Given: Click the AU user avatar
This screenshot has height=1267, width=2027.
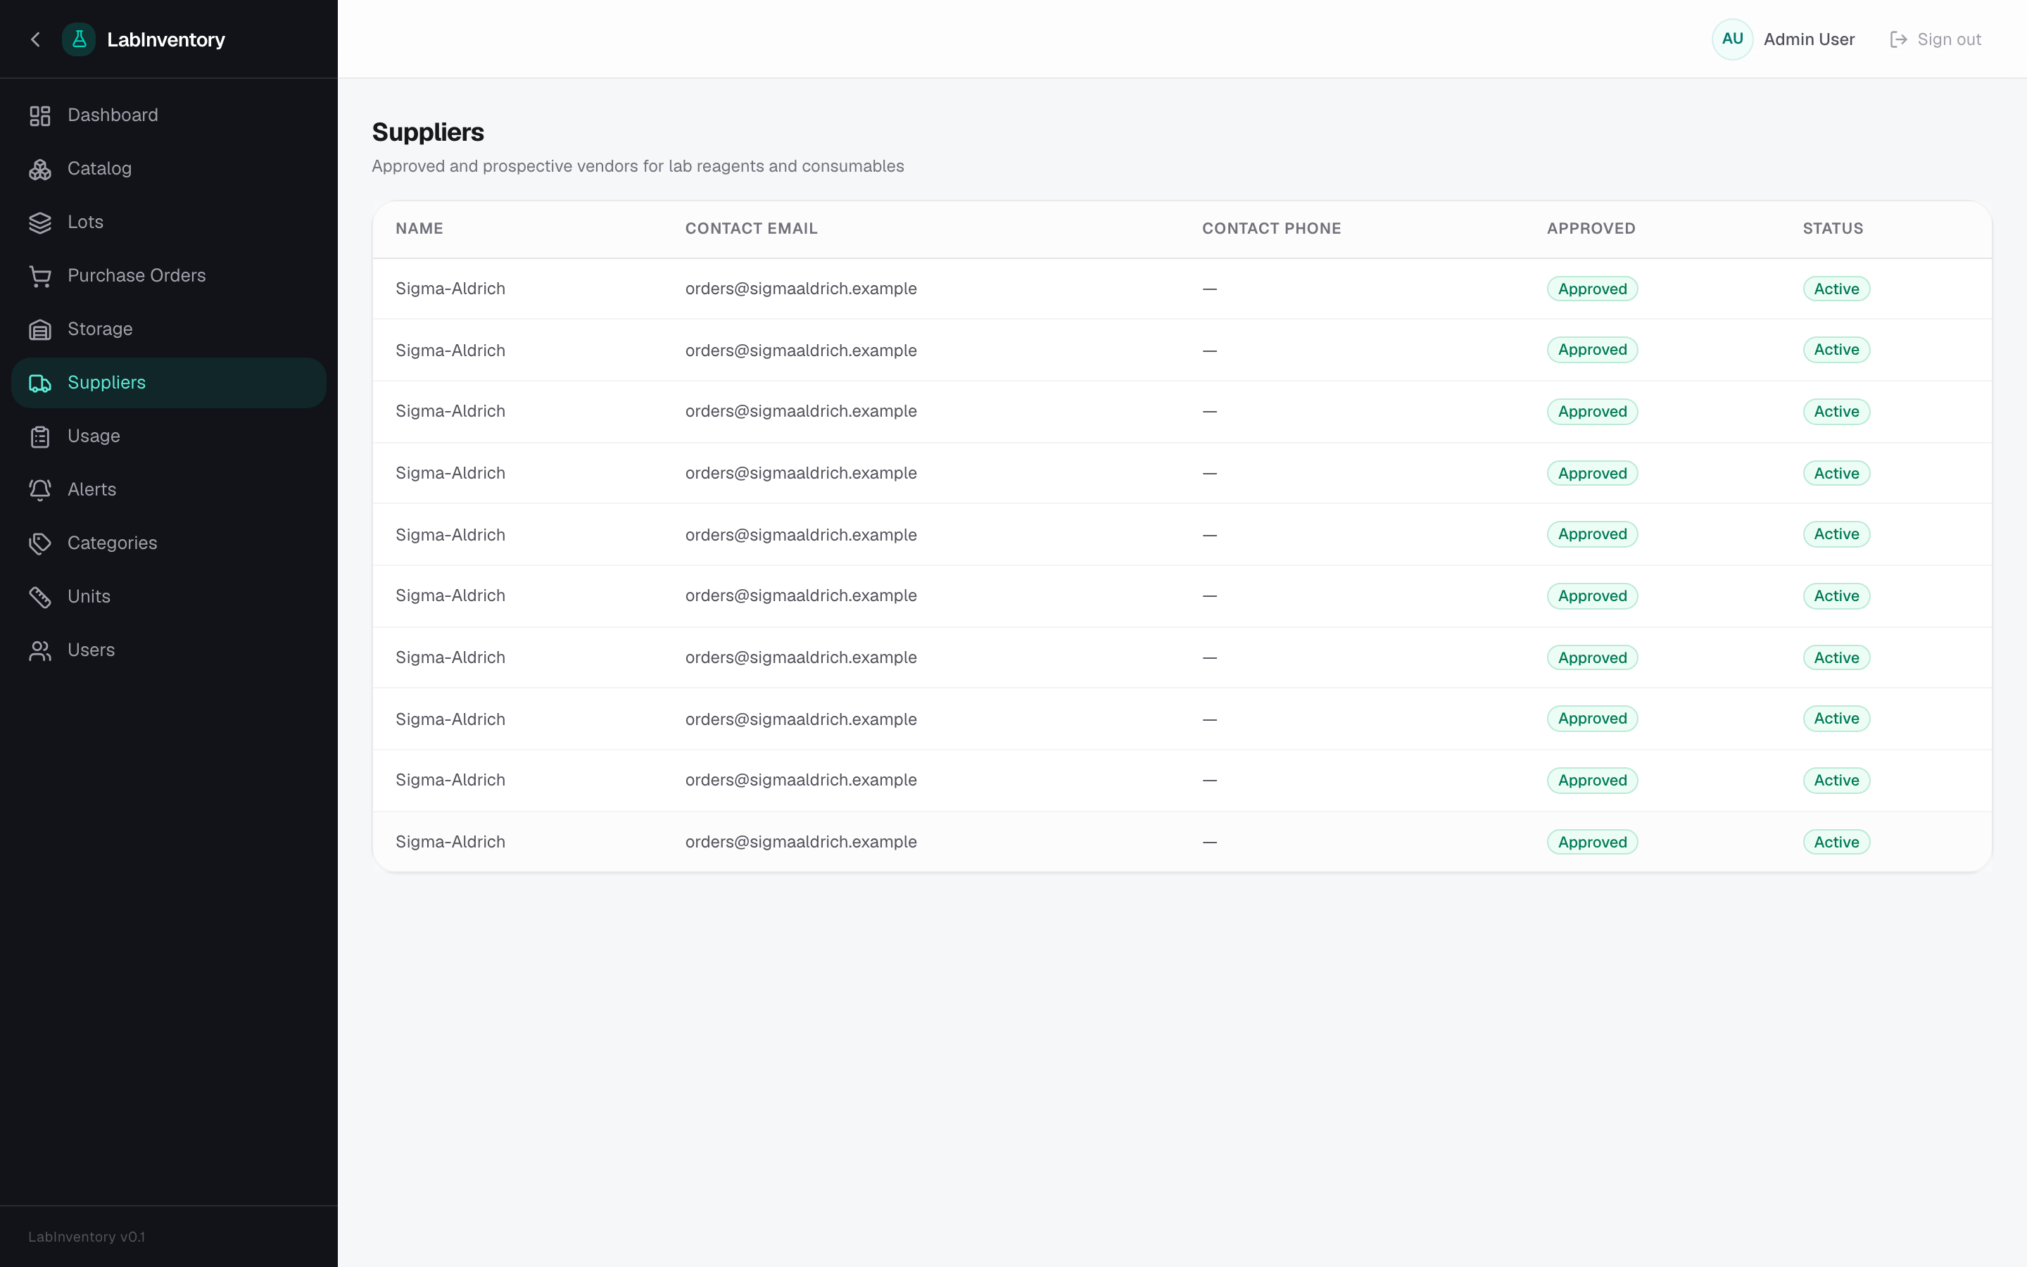Looking at the screenshot, I should (1732, 39).
